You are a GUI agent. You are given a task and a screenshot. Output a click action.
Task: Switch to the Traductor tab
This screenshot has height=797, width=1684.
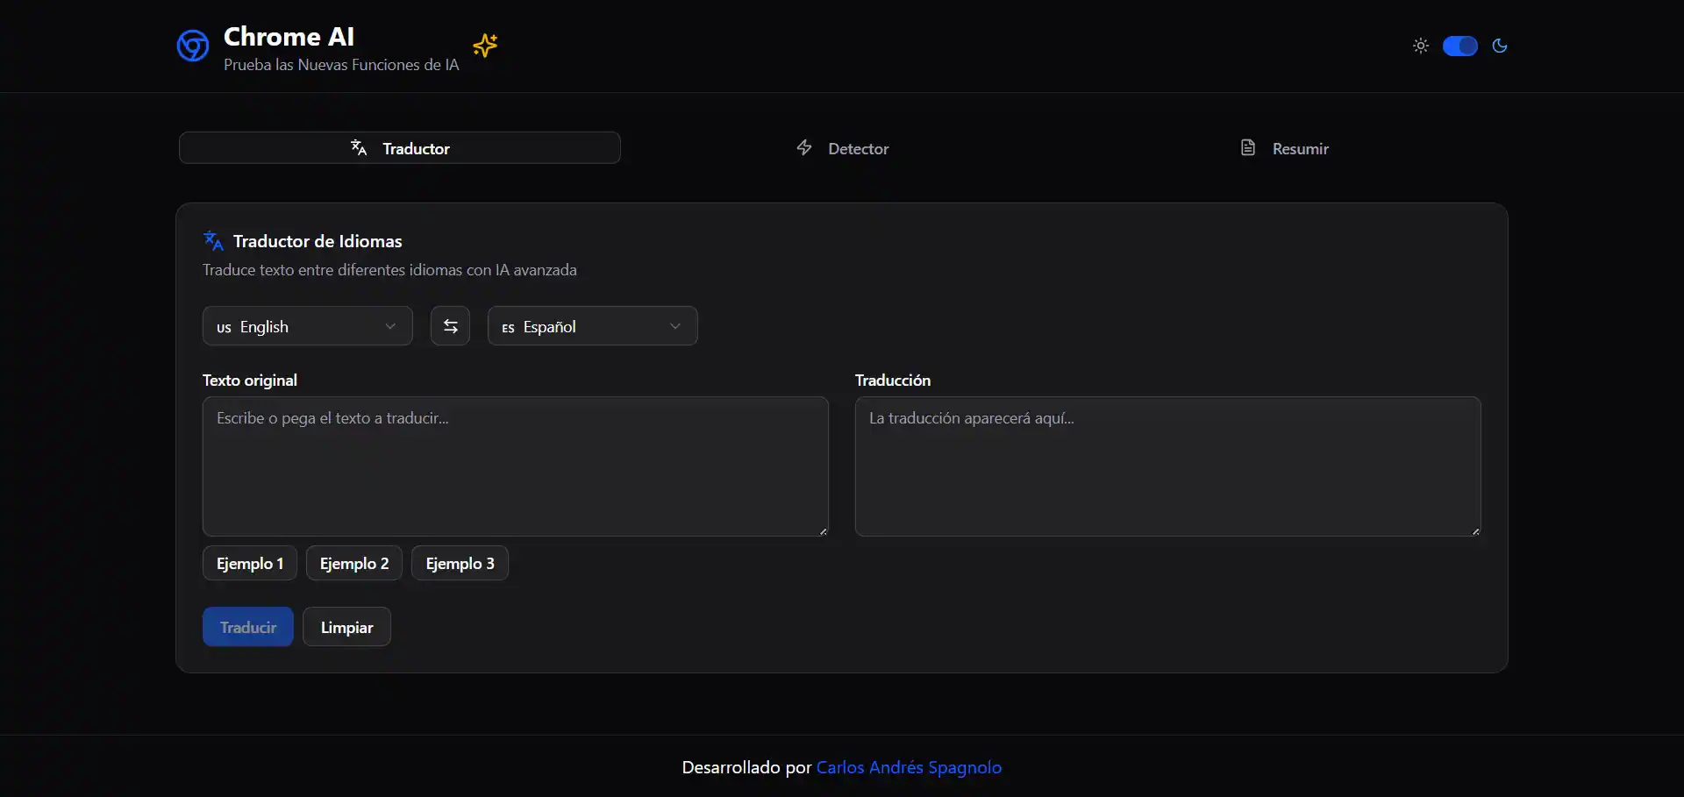click(400, 148)
